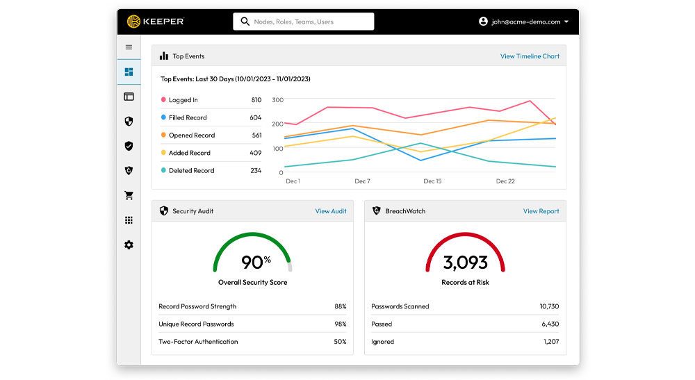This screenshot has width=695, height=380.
Task: Click the 98% unique passwords value
Action: click(x=341, y=324)
